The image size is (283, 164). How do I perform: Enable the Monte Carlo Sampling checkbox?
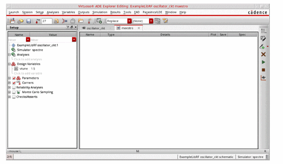tap(14, 92)
